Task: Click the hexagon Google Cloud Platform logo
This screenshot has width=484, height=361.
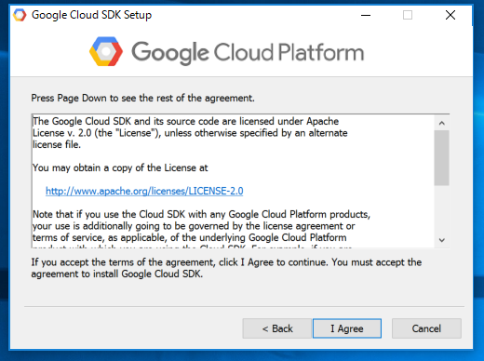Action: 106,51
